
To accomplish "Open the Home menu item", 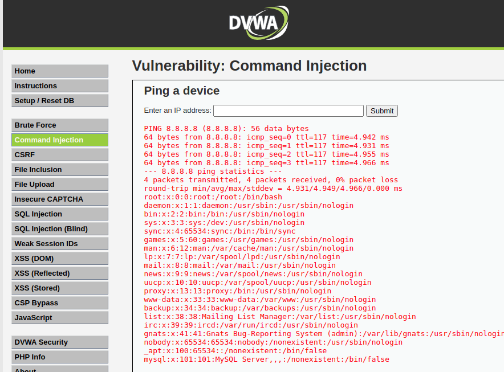I will [59, 71].
